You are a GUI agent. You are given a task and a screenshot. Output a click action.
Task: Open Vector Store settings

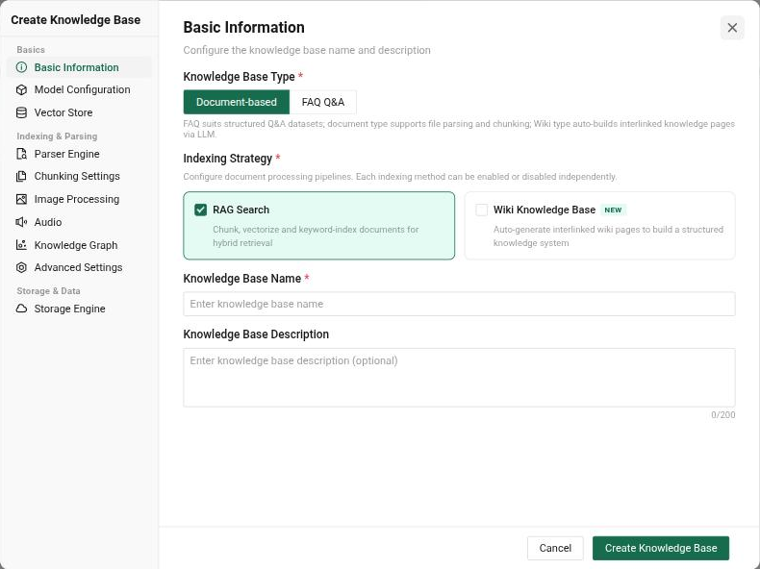click(x=79, y=112)
